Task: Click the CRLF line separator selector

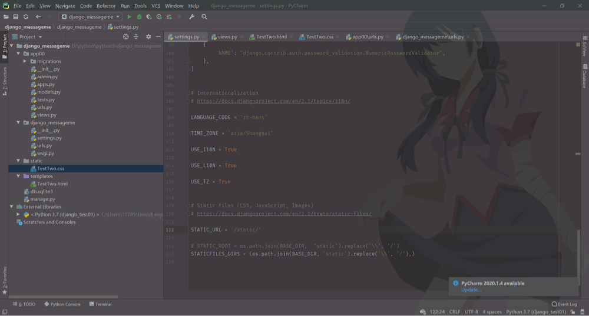Action: point(455,312)
